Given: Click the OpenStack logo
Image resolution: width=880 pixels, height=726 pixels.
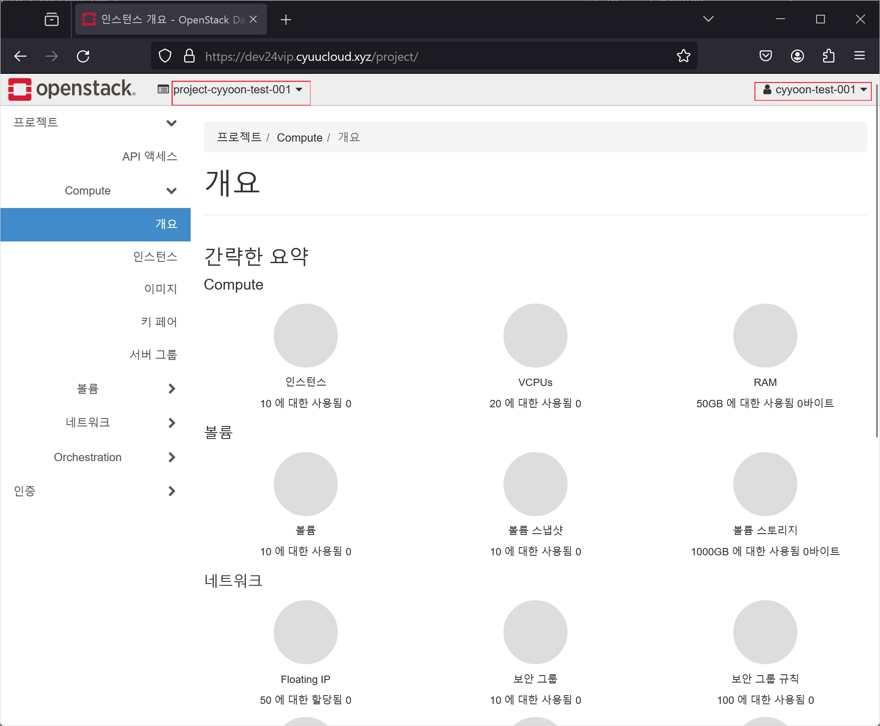Looking at the screenshot, I should 72,89.
